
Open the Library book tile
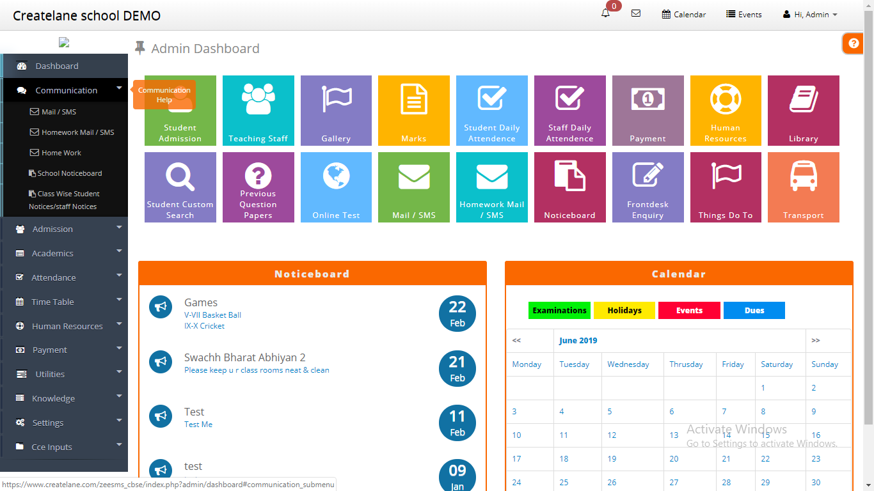tap(803, 111)
